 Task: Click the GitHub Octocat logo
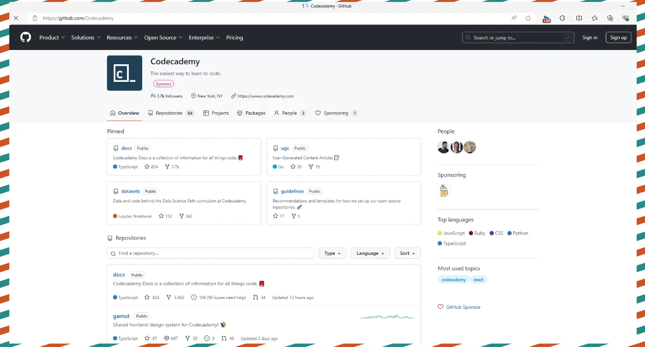[x=25, y=37]
